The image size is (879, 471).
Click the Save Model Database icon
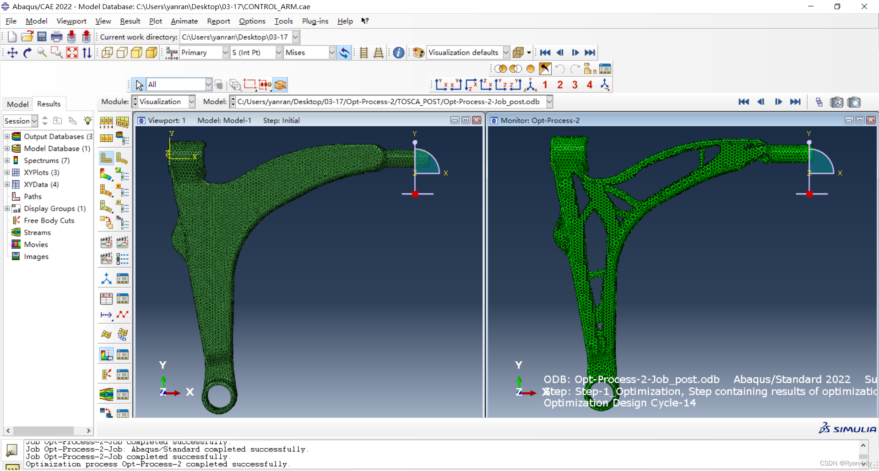pos(42,37)
